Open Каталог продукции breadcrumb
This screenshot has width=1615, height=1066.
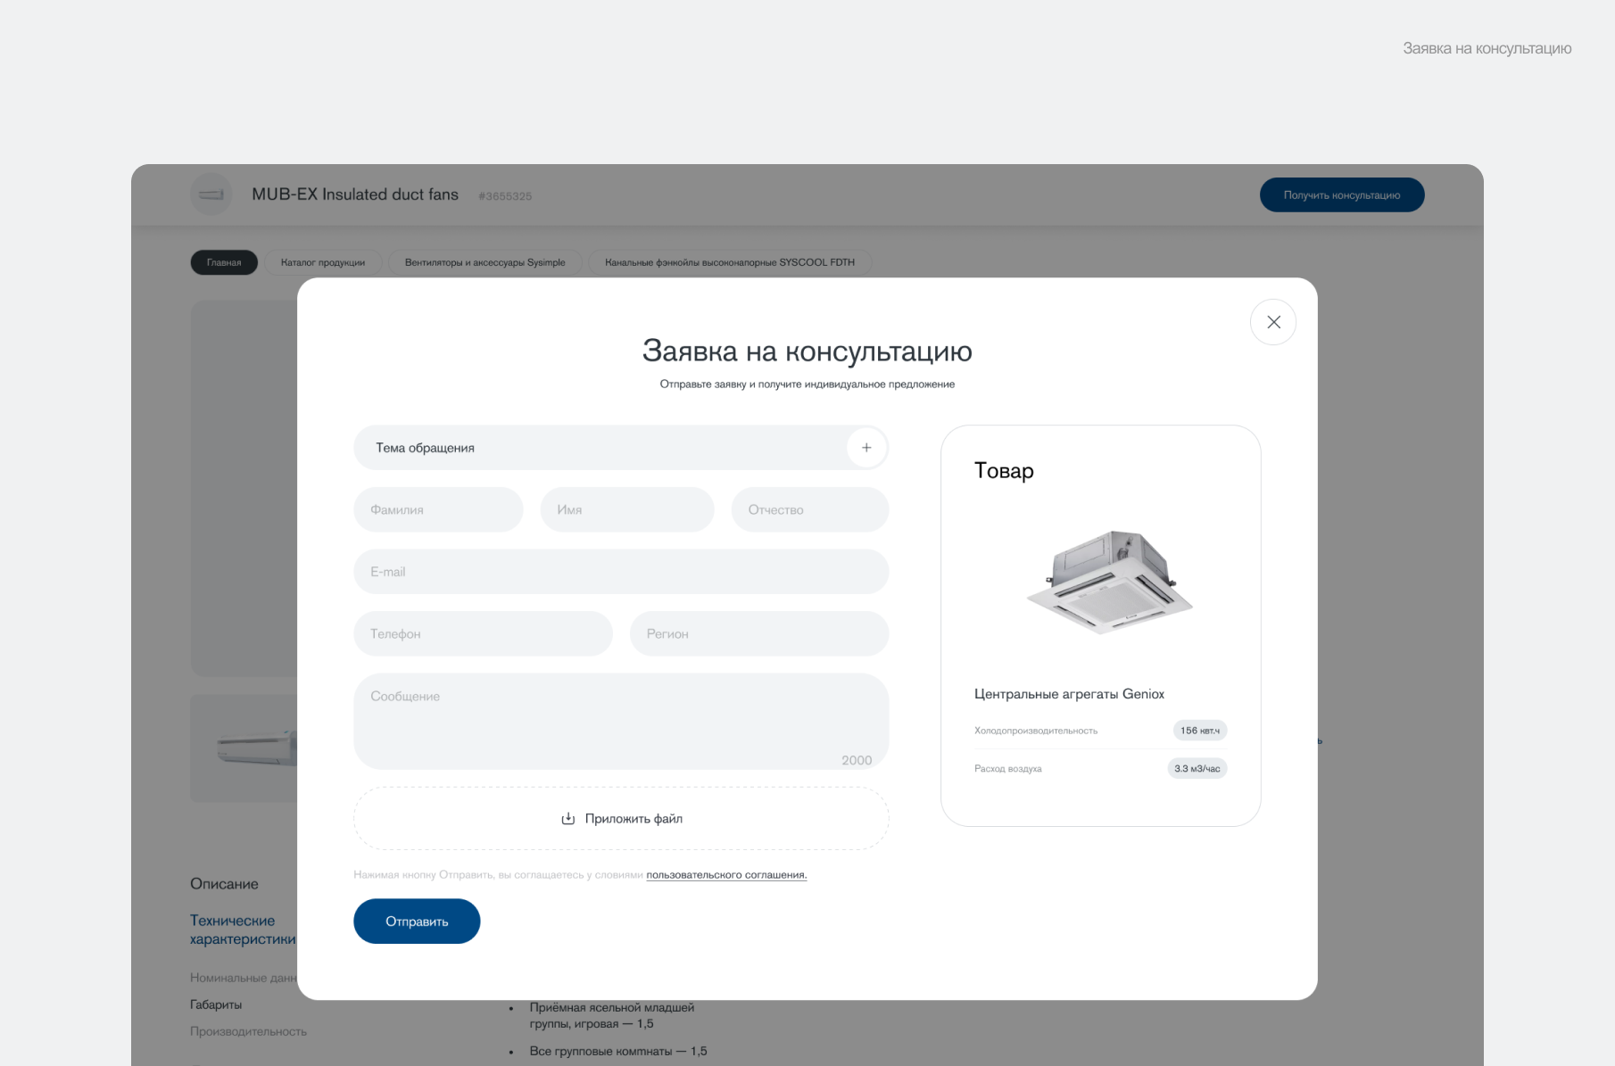point(323,263)
